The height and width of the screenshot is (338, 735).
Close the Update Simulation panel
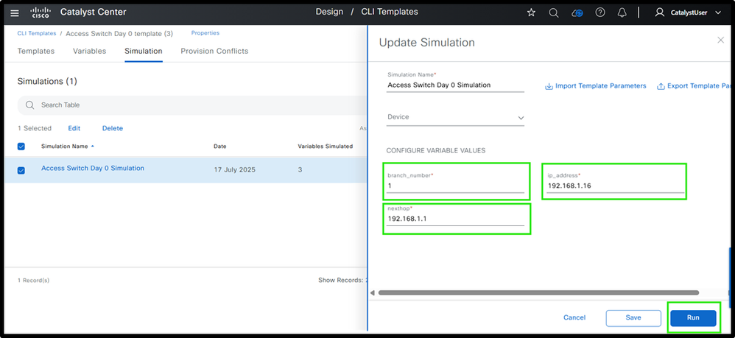click(720, 40)
